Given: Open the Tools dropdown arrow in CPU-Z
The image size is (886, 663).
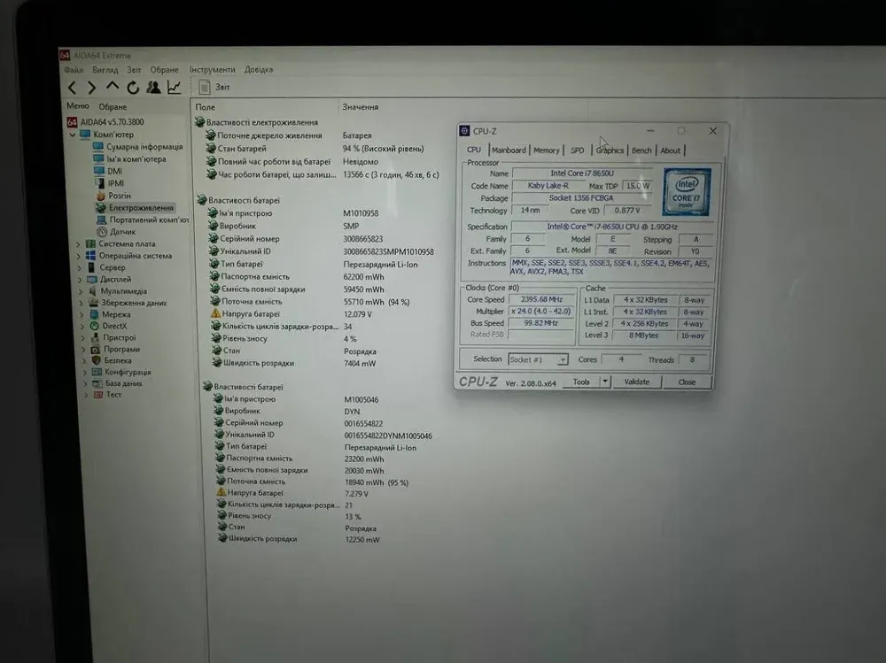Looking at the screenshot, I should coord(605,382).
